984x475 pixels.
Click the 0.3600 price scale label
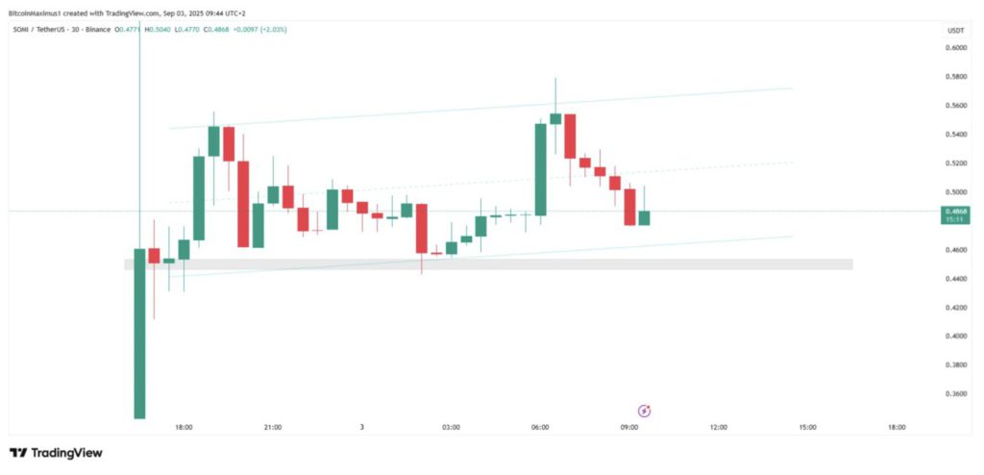[x=954, y=393]
